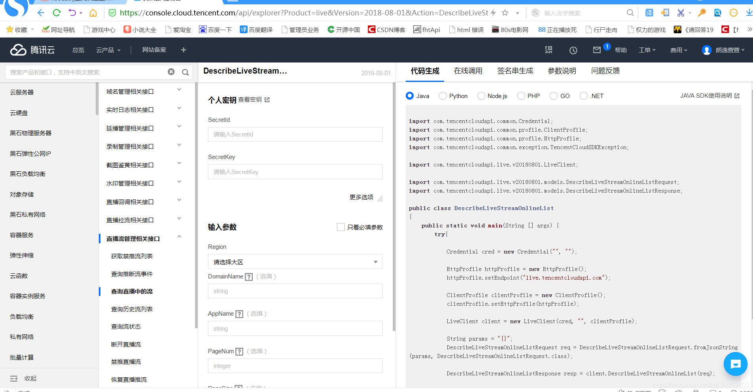The width and height of the screenshot is (753, 392).
Task: Click the user avatar icon
Action: (x=707, y=50)
